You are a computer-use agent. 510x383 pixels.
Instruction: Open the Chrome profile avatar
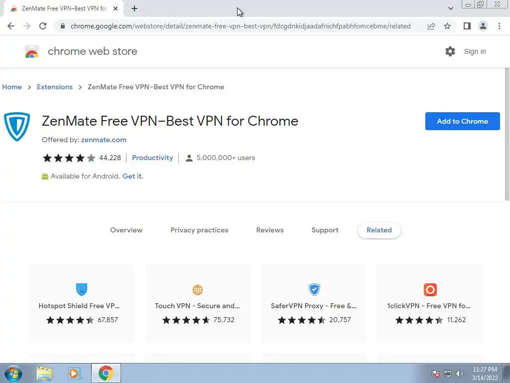tap(483, 26)
